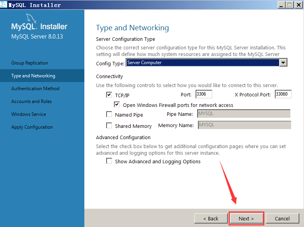Open the Config Type dropdown arrow

[x=283, y=63]
